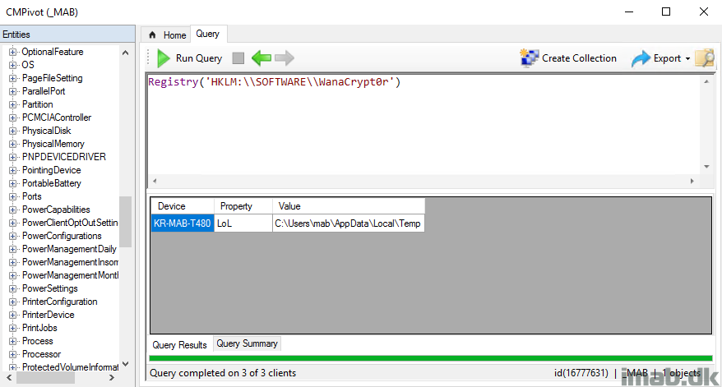Select PowerManagementMonth entity
Image resolution: width=722 pixels, height=387 pixels.
tap(70, 275)
